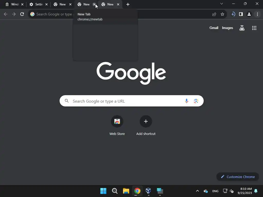Click Chrome icon in taskbar
This screenshot has width=263, height=197.
coord(137,191)
